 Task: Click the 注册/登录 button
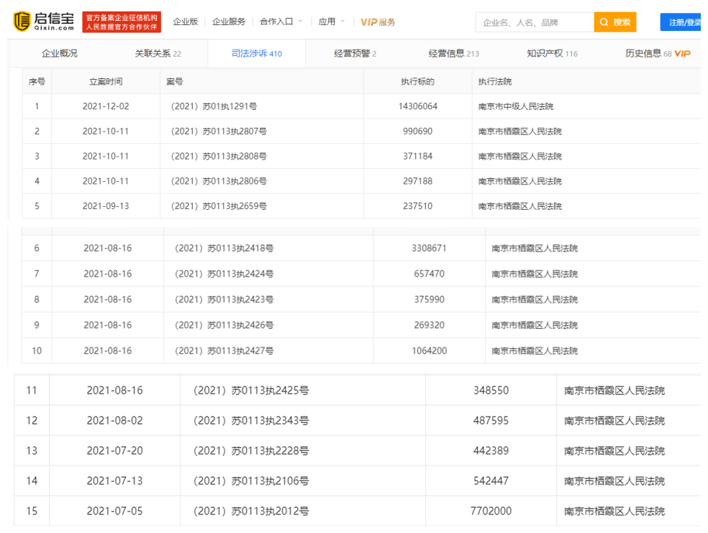click(681, 22)
